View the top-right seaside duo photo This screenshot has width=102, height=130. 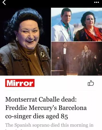(x=77, y=25)
